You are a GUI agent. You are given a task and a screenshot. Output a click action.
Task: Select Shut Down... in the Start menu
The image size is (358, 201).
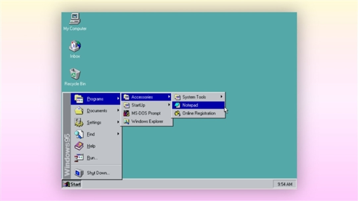click(96, 173)
